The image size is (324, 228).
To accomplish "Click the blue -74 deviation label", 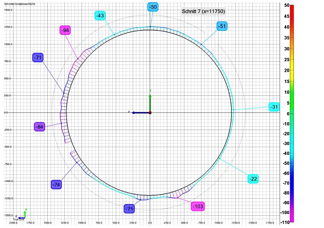I will point(56,184).
